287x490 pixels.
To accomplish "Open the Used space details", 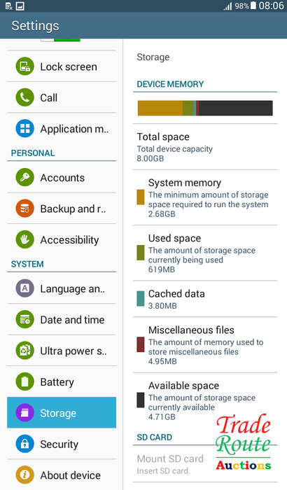I will click(x=205, y=253).
